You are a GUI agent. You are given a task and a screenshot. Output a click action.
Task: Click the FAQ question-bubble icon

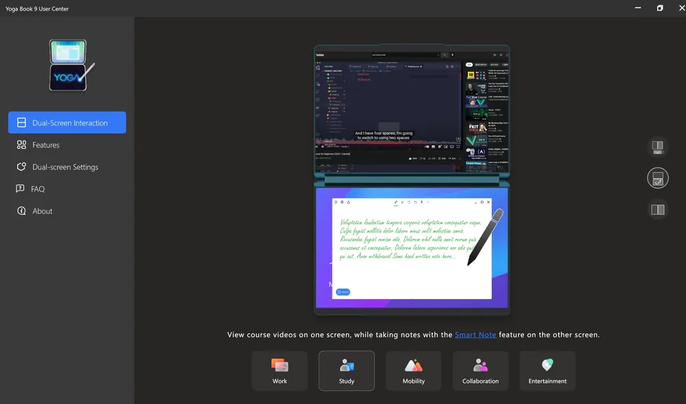click(x=20, y=189)
